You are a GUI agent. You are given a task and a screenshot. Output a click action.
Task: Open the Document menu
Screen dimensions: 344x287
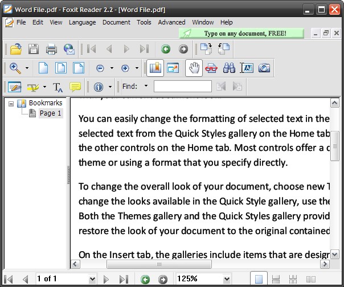(116, 22)
